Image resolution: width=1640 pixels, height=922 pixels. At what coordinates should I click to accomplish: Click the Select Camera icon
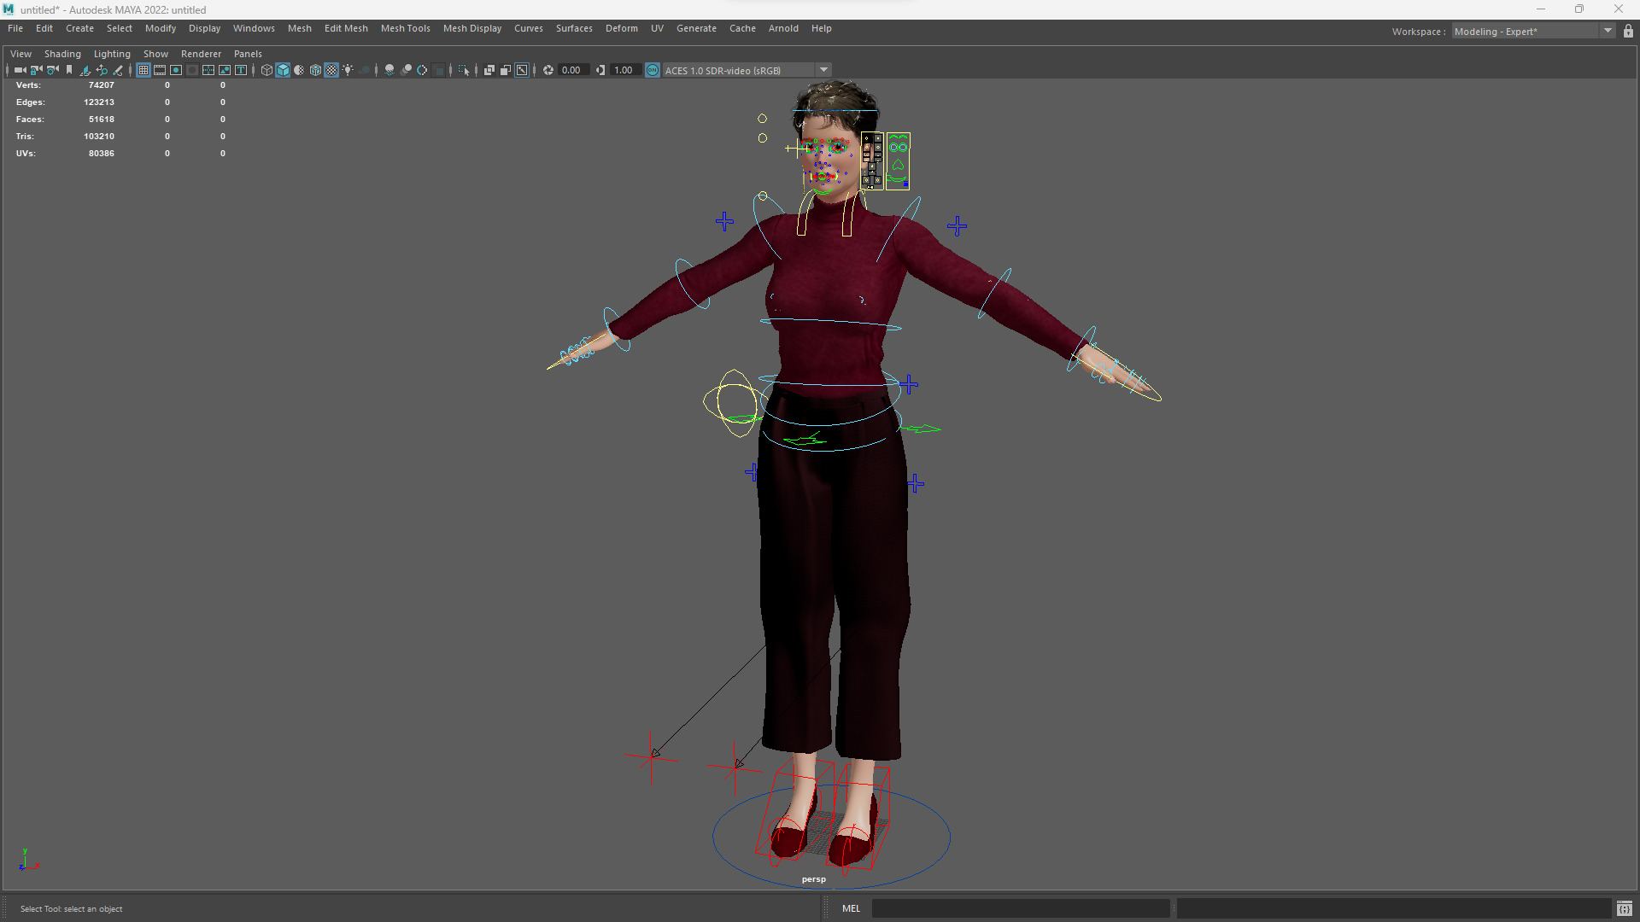pos(20,70)
